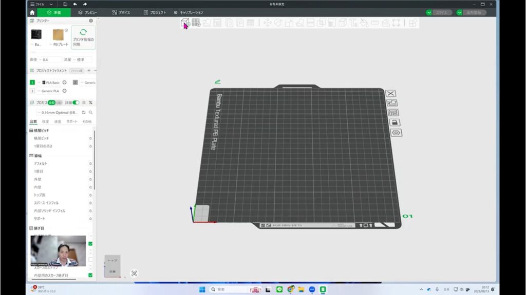Select the サポート settings tab

72,121
